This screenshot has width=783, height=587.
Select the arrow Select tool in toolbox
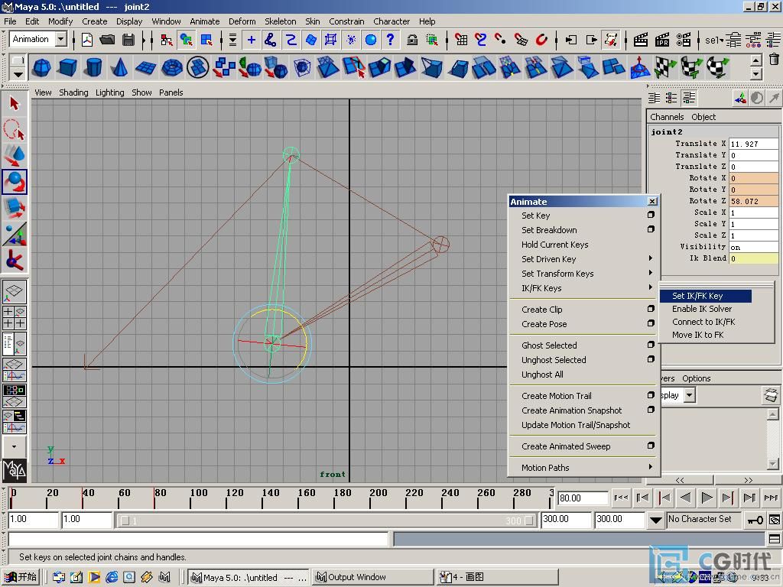pos(14,104)
